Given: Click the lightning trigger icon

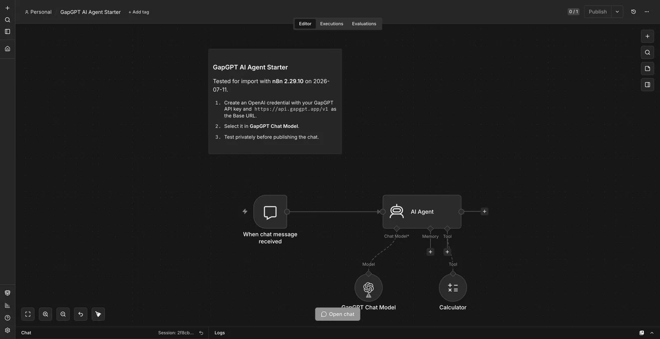Looking at the screenshot, I should (x=245, y=212).
